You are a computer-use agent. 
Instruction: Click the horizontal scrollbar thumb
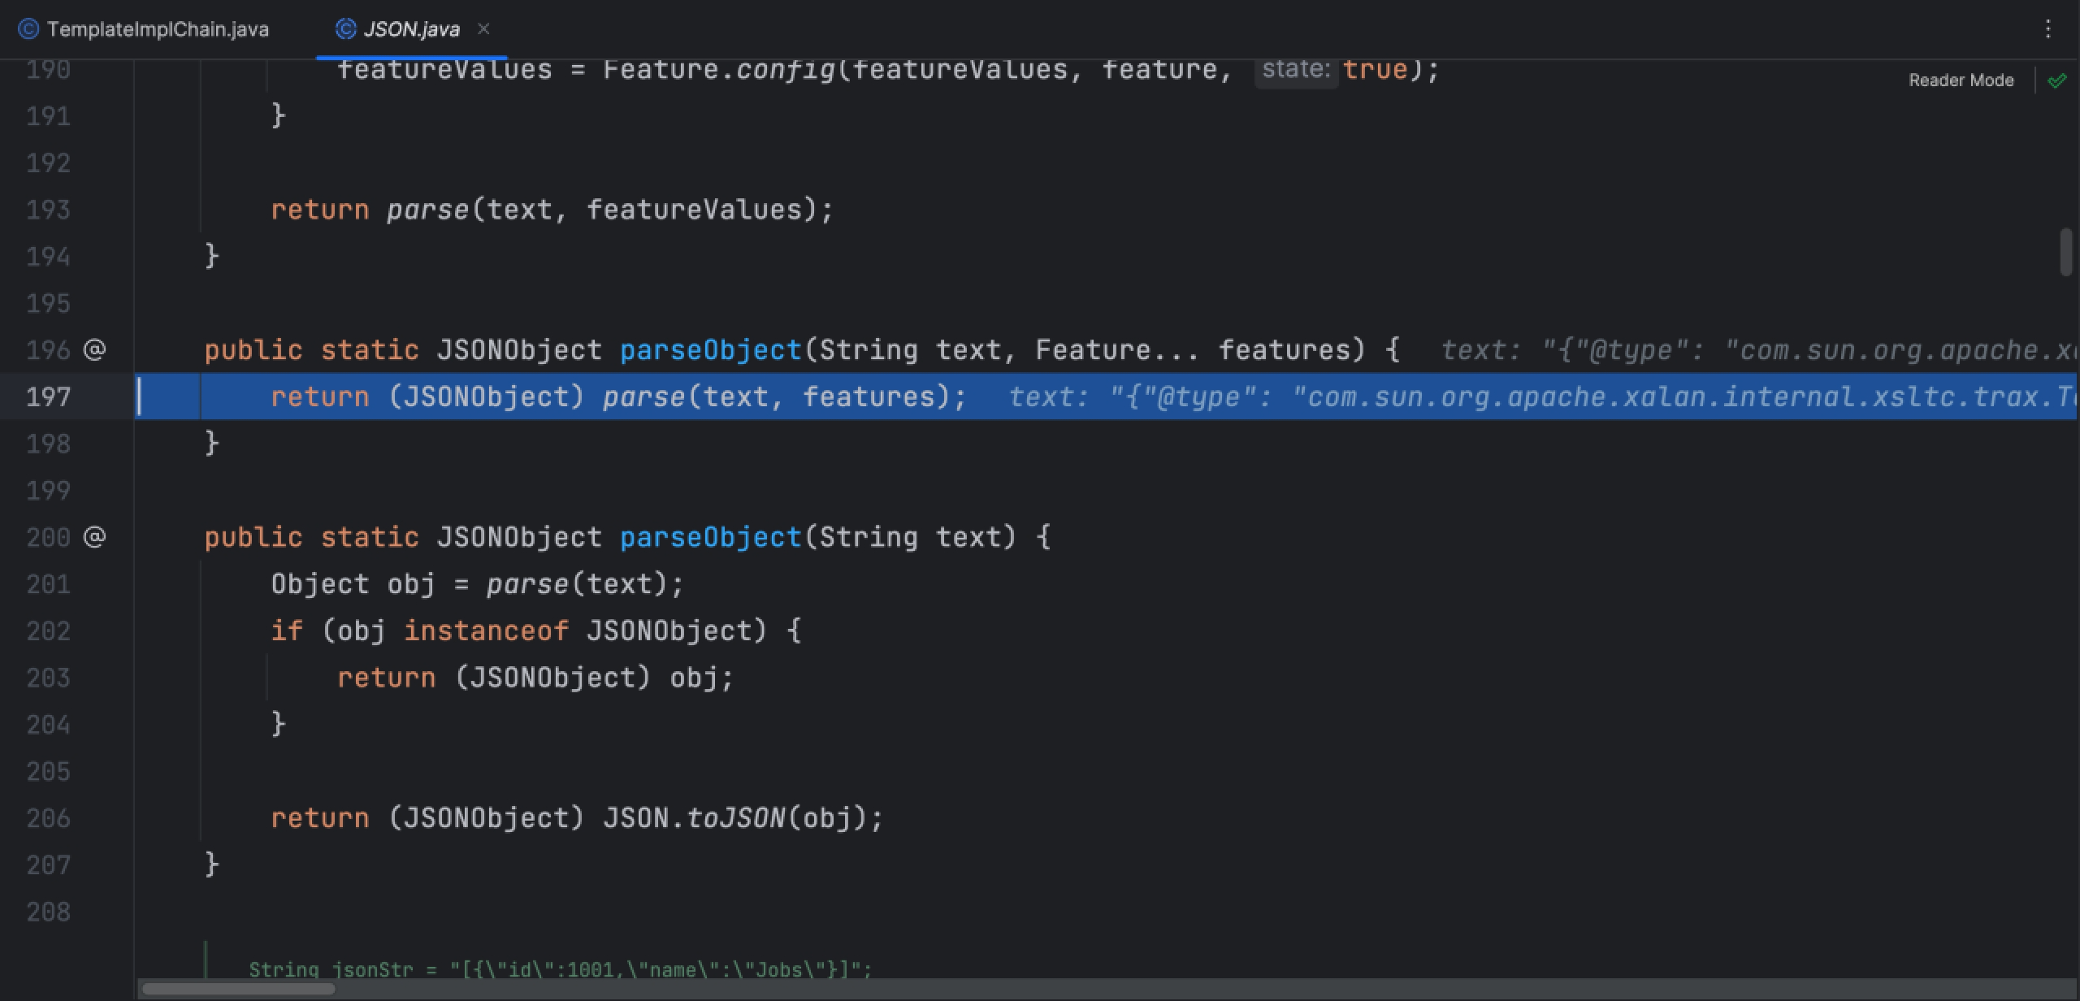[x=237, y=989]
